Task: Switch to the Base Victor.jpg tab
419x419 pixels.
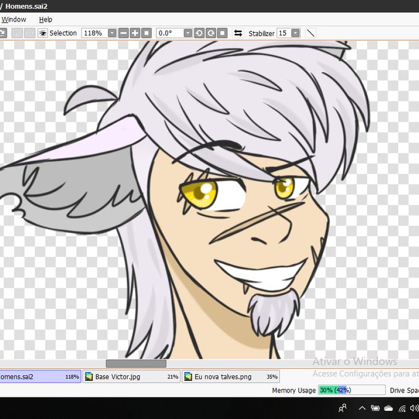Action: tap(131, 376)
